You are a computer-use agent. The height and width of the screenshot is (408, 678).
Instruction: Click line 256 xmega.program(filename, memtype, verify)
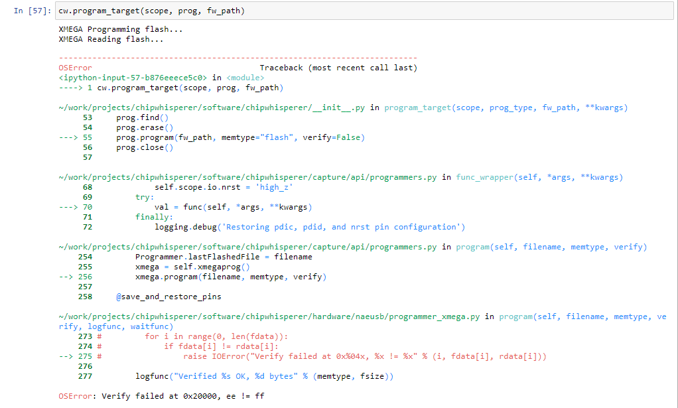[231, 277]
